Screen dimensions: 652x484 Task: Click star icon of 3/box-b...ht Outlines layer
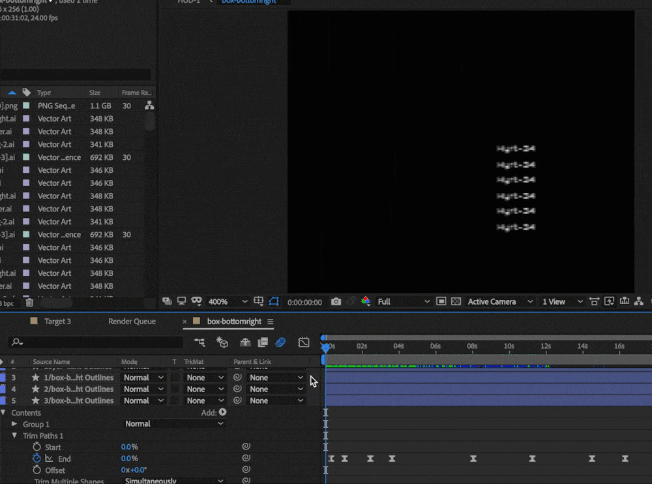[x=36, y=401]
